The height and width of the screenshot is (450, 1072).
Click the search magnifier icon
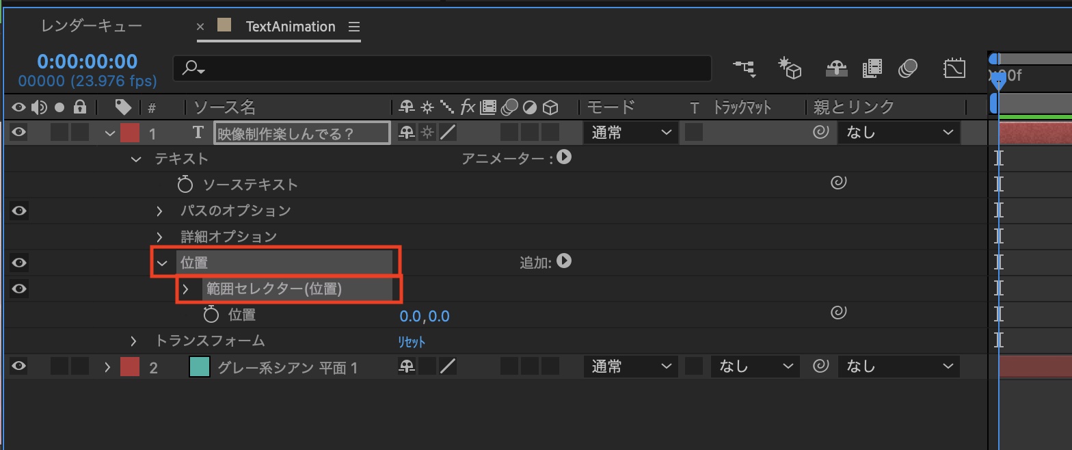(x=193, y=68)
